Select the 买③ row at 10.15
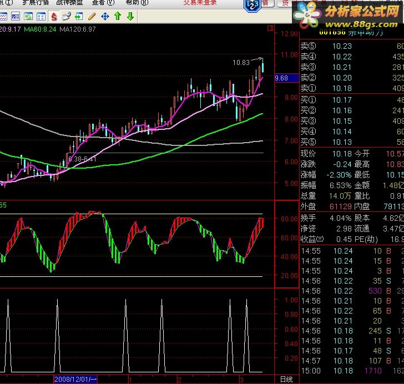This screenshot has height=384, width=404. 352,121
